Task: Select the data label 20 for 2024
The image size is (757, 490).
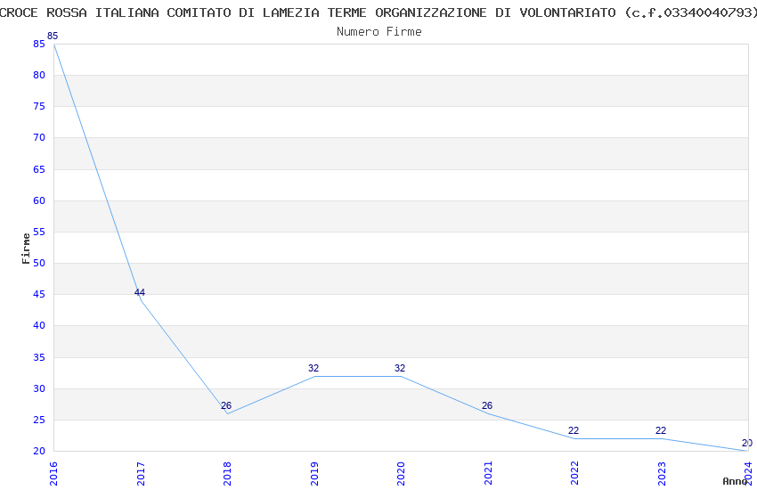Action: click(747, 443)
